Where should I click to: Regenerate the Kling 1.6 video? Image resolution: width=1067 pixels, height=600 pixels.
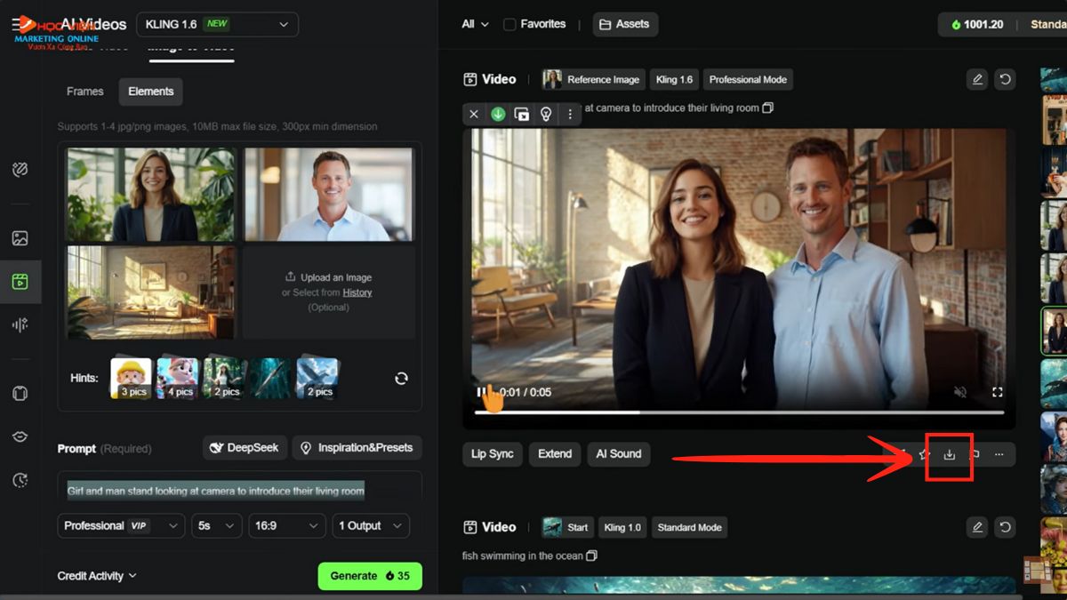coord(1005,79)
